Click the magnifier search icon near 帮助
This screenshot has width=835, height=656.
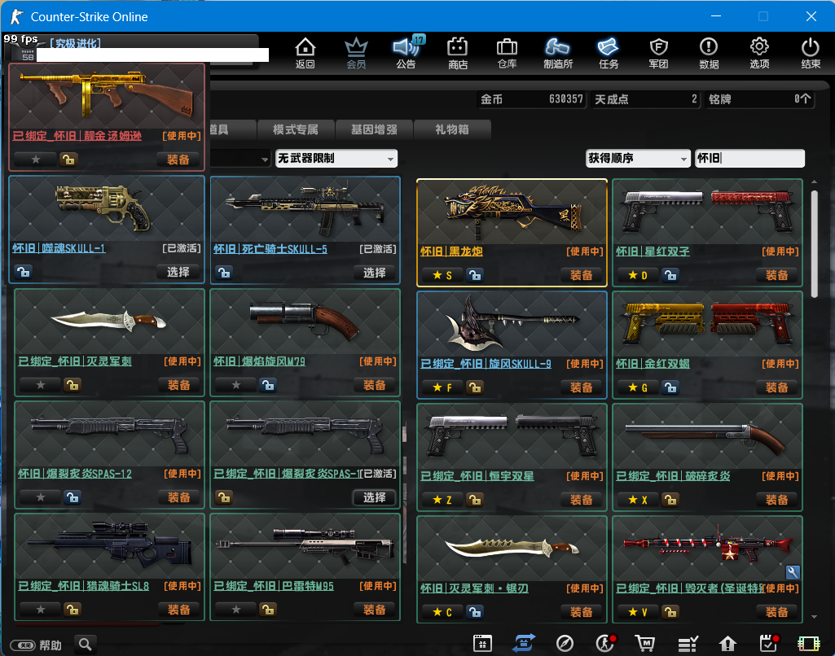coord(86,645)
